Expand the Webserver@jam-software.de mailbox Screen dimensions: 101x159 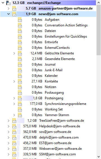9,149
